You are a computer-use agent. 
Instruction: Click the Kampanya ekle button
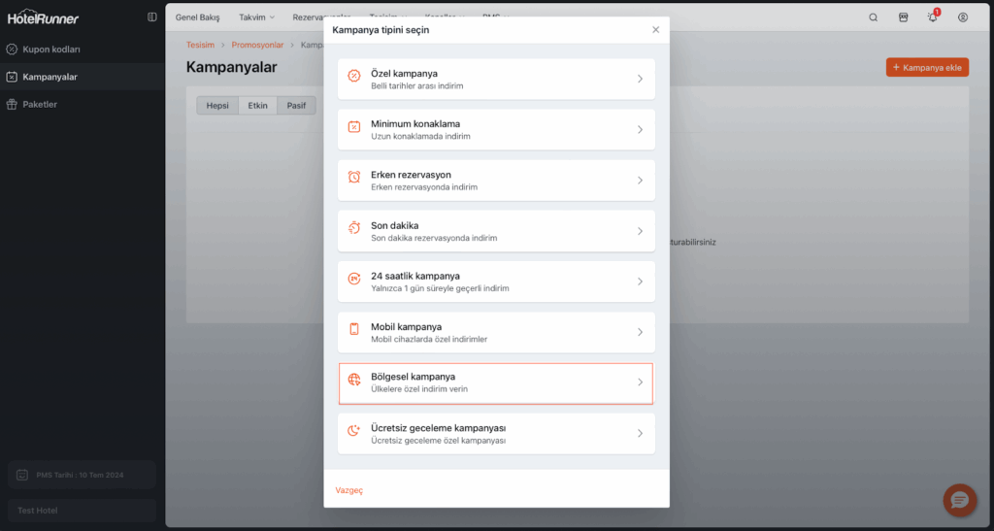pos(927,67)
